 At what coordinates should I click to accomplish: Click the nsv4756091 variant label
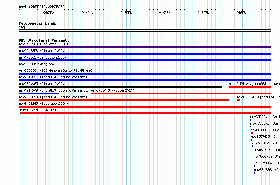pos(265,123)
